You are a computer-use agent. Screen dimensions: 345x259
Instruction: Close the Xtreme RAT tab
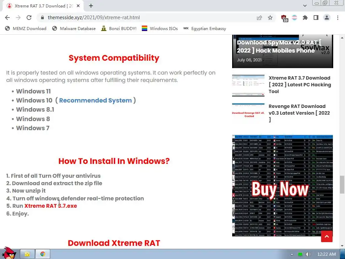click(78, 6)
